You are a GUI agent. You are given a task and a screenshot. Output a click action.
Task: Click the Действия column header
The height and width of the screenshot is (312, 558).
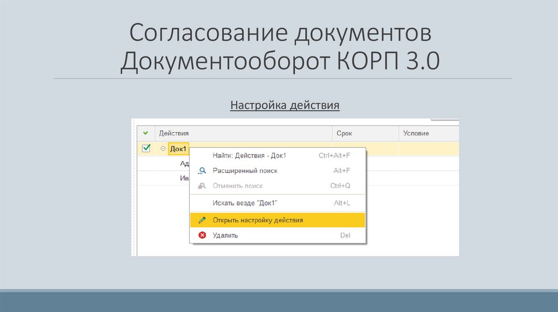pyautogui.click(x=244, y=134)
